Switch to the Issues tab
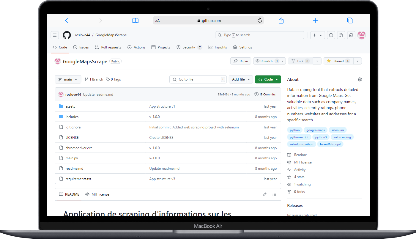 81,47
